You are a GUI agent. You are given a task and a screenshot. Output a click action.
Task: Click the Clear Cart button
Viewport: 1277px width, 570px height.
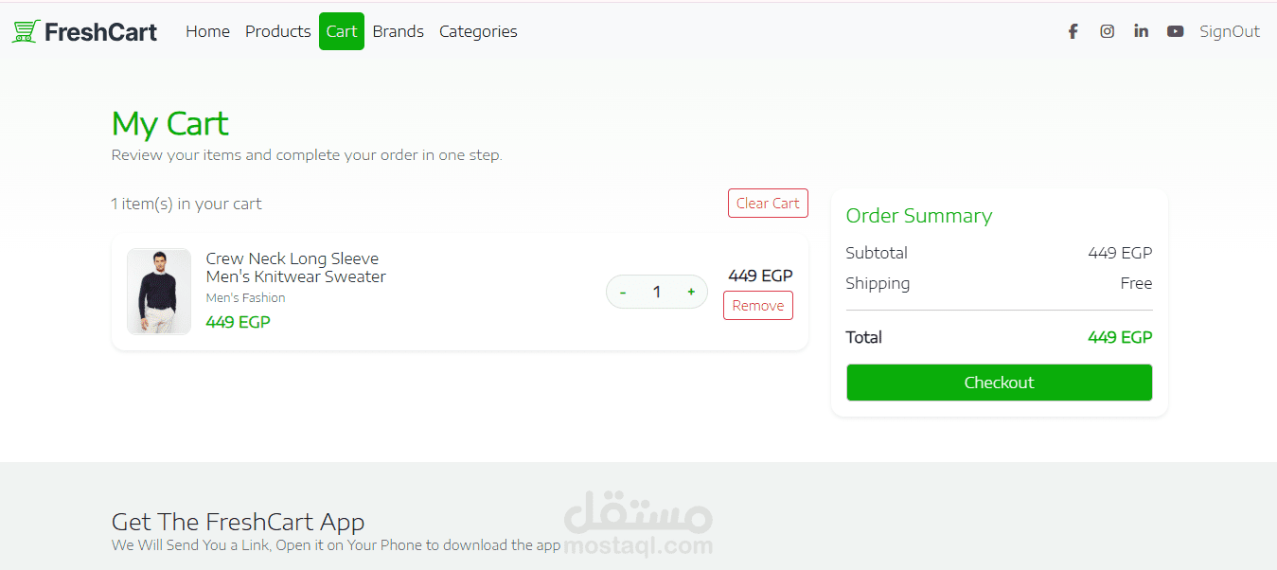pos(768,204)
